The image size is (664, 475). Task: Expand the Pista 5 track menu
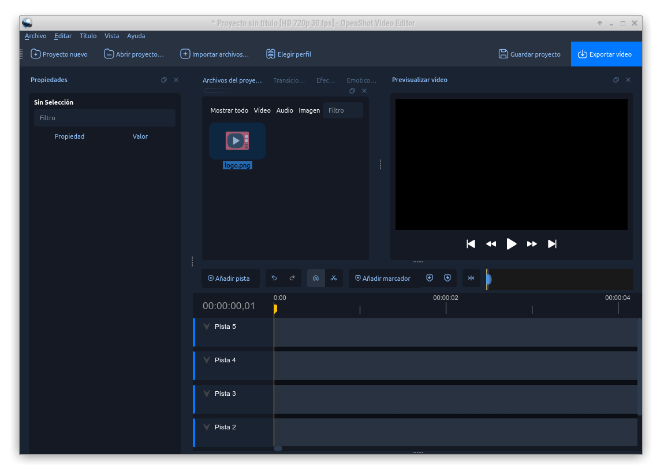tap(207, 326)
